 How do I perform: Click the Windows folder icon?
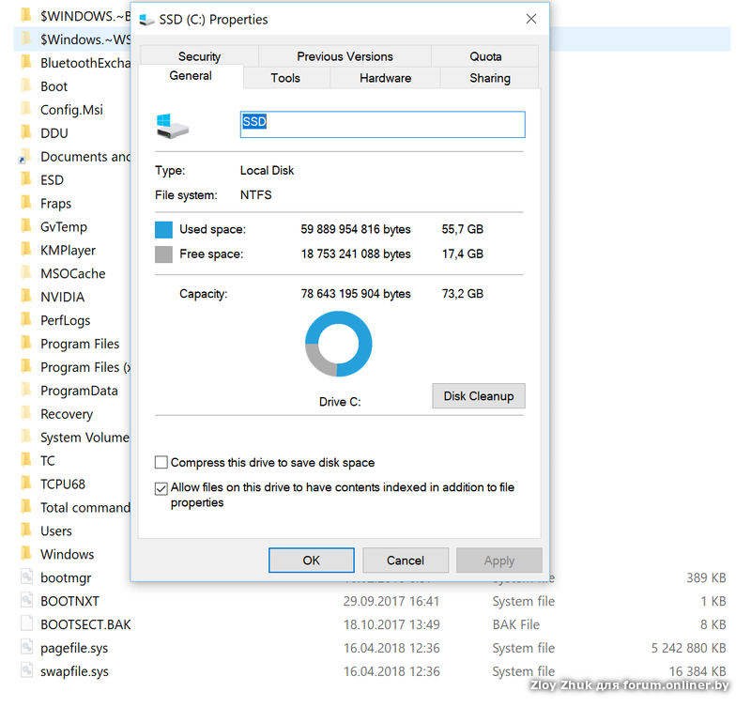[26, 554]
